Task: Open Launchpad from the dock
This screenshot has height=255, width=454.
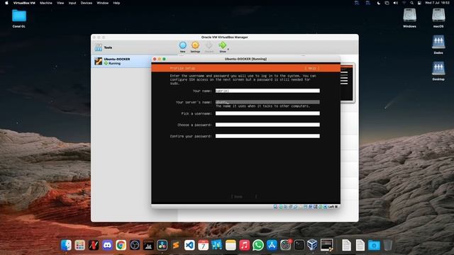Action: 79,245
